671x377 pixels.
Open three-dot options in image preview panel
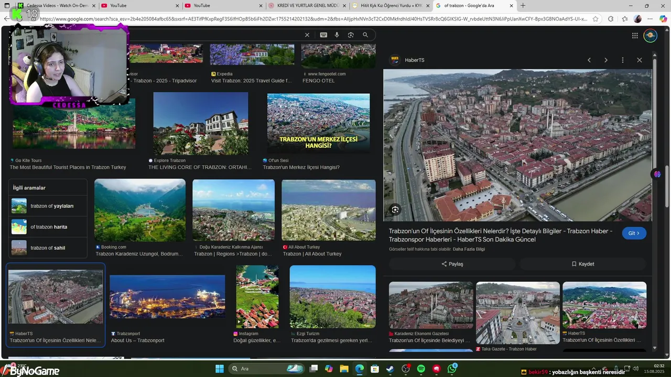(623, 60)
